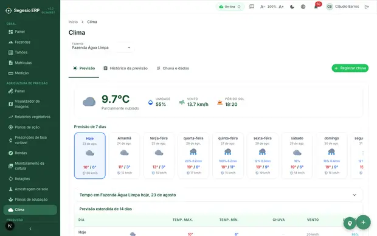Select the Clima sidebar item
The height and width of the screenshot is (236, 377).
pos(30,210)
